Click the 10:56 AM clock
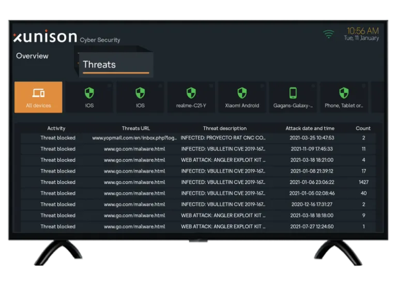The width and height of the screenshot is (397, 289). tap(362, 31)
